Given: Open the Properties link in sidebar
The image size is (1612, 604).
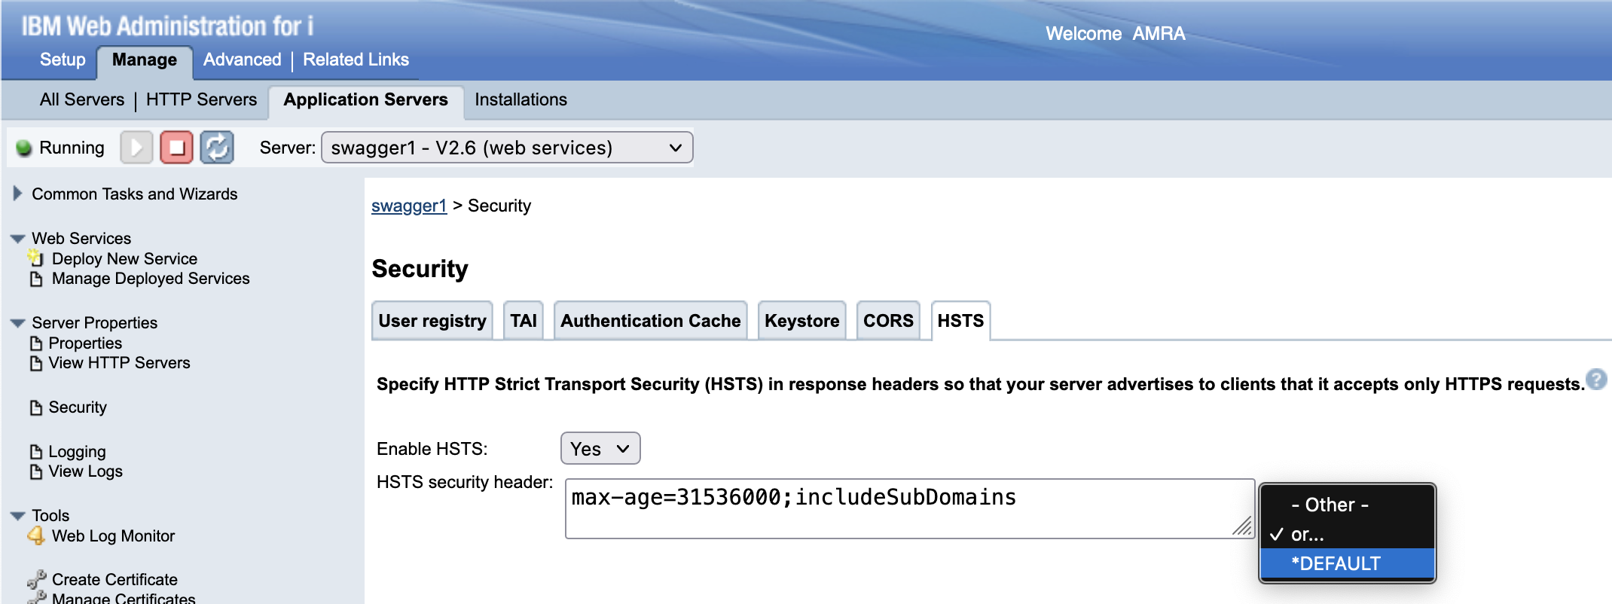Looking at the screenshot, I should pyautogui.click(x=85, y=343).
